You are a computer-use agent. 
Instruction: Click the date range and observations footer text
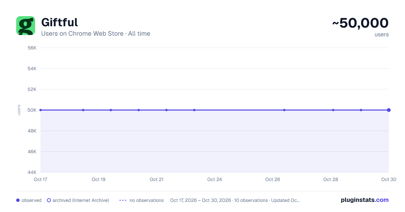tap(235, 200)
